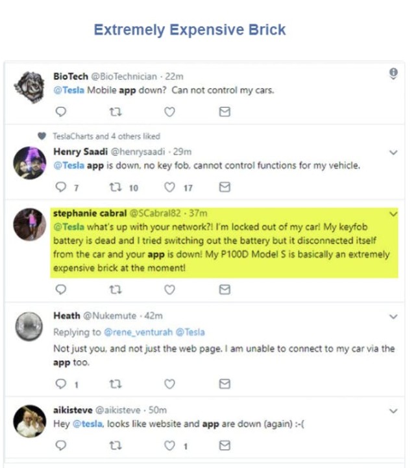Open the dropdown on Henry Saadi's tweet

tap(393, 153)
